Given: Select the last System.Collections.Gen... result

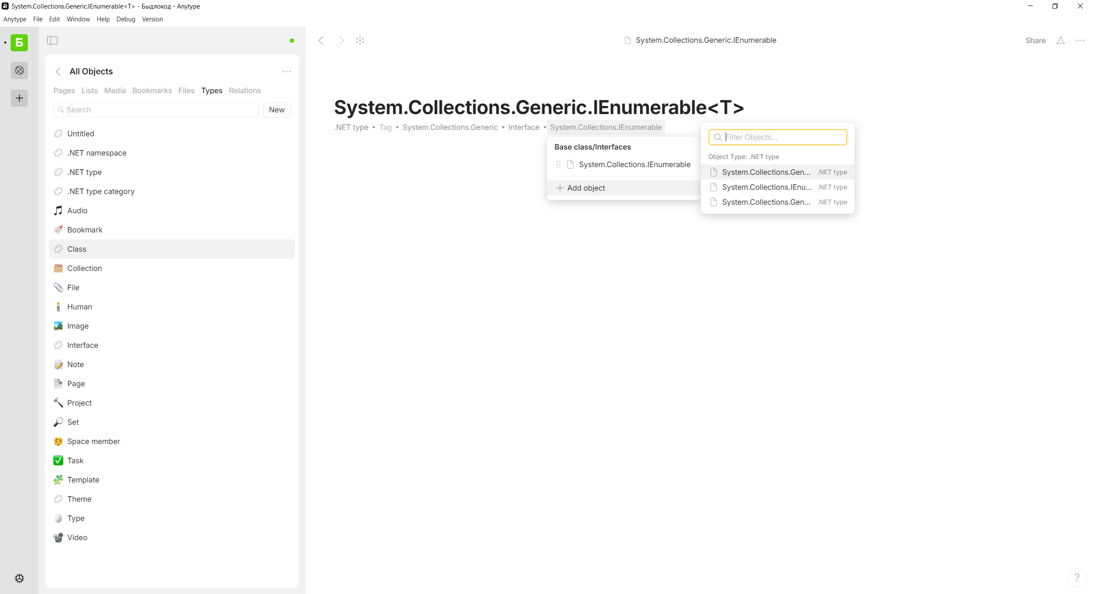Looking at the screenshot, I should tap(778, 202).
